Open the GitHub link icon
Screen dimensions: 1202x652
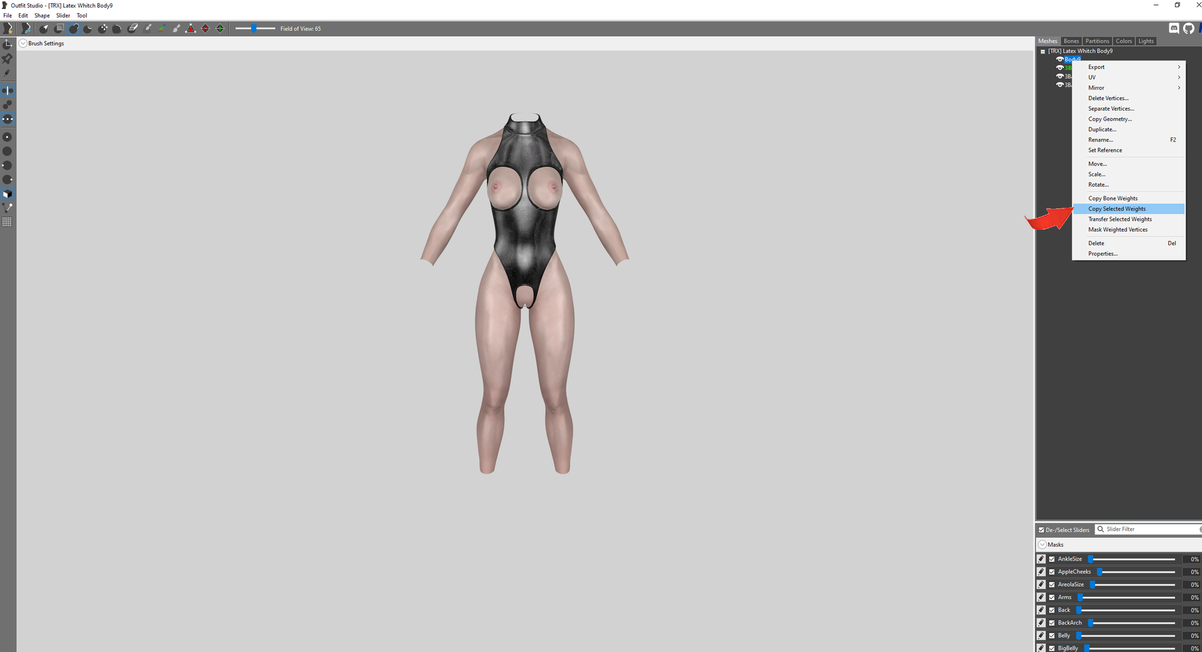(x=1189, y=28)
